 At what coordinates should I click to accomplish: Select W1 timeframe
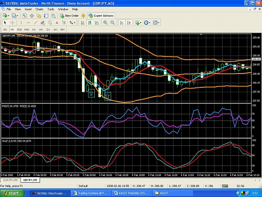click(x=55, y=30)
